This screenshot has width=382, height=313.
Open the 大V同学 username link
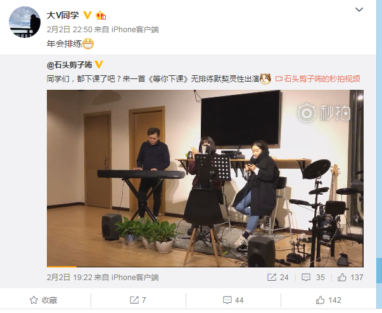click(x=63, y=15)
